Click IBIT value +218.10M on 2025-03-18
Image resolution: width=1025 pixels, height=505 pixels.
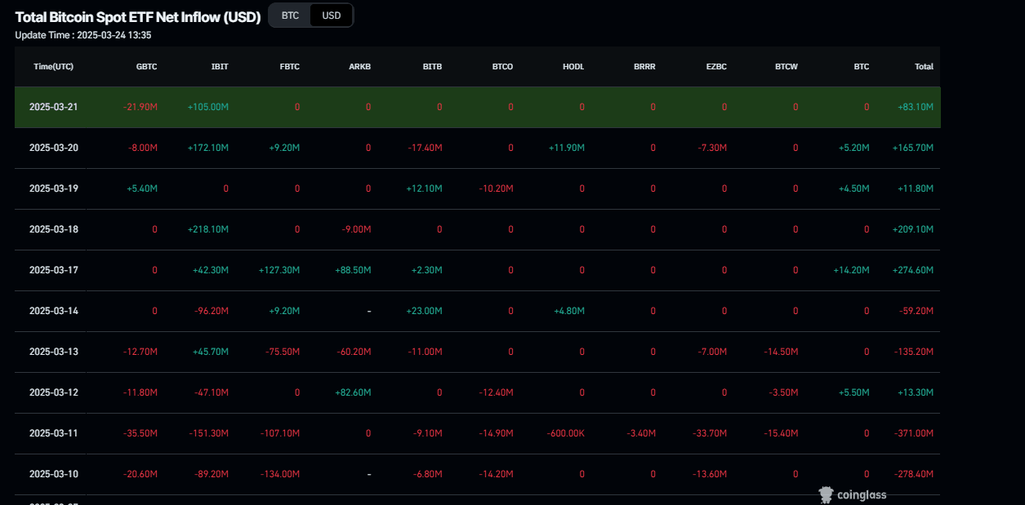pos(208,229)
